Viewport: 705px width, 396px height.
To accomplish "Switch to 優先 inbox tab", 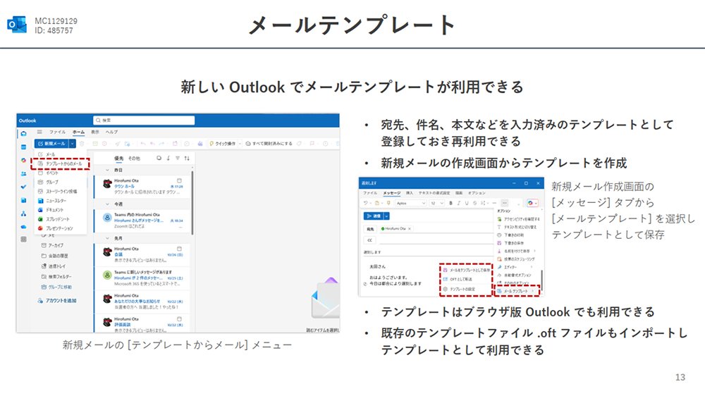I will pos(118,159).
